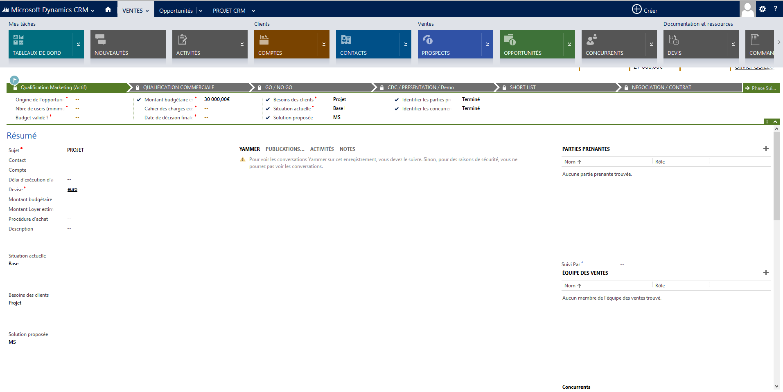Open the VENTES navigation menu
The width and height of the screenshot is (783, 392).
(x=135, y=10)
